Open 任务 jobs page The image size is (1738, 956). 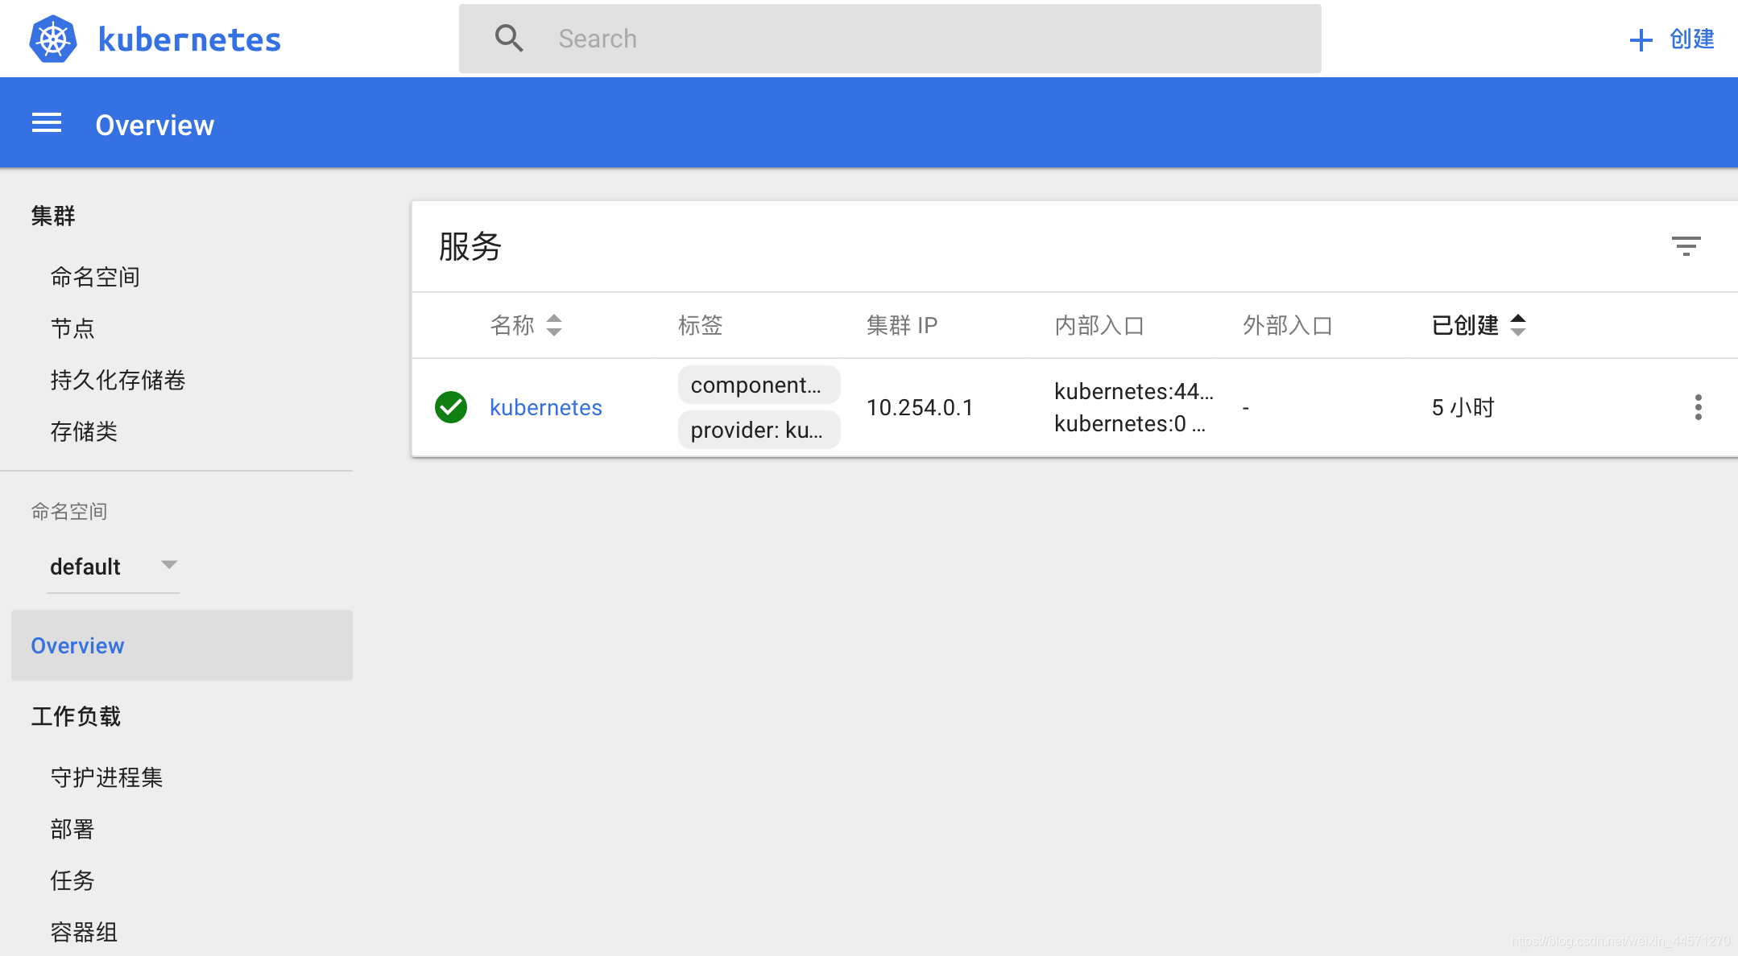pos(72,880)
